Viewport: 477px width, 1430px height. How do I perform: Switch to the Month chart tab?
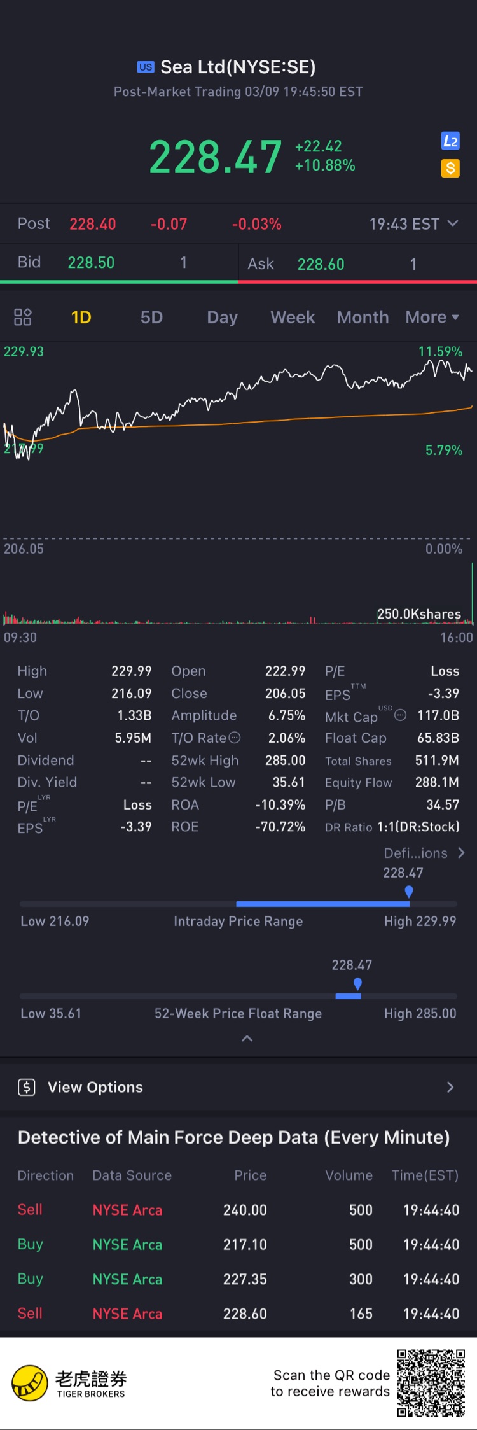[x=363, y=317]
